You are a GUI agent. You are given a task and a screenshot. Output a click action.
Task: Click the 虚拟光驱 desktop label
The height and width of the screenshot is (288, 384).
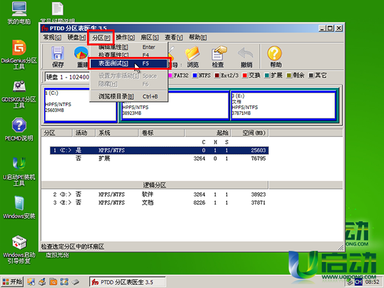58,255
